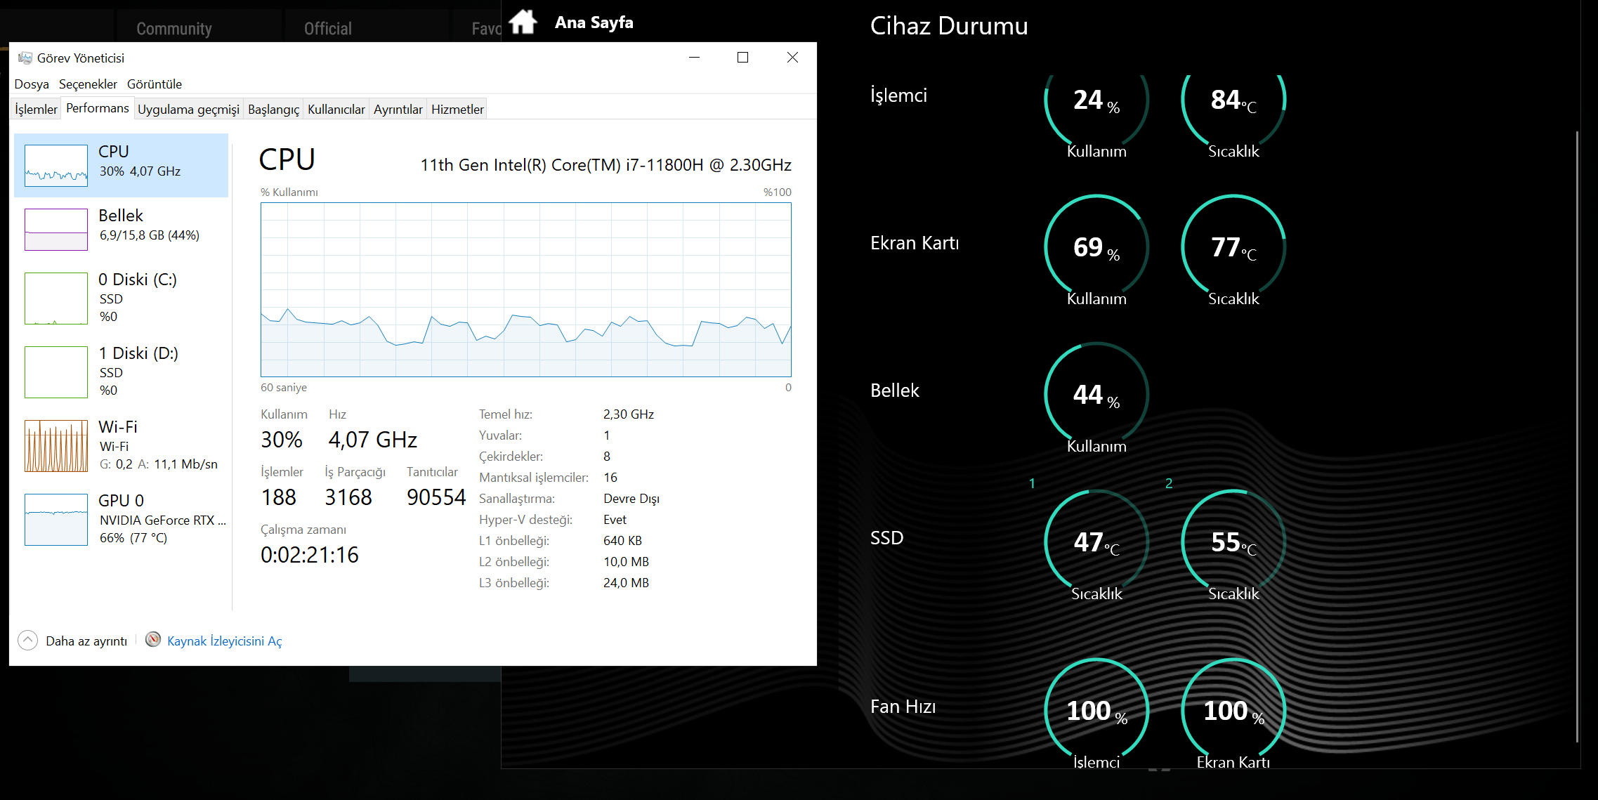Open the Başlangıç tab
Viewport: 1598px width, 800px height.
coord(273,109)
